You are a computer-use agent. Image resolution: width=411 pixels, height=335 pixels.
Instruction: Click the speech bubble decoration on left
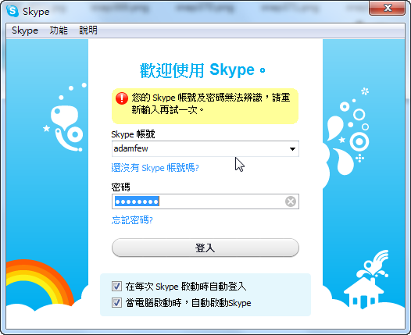(65, 116)
